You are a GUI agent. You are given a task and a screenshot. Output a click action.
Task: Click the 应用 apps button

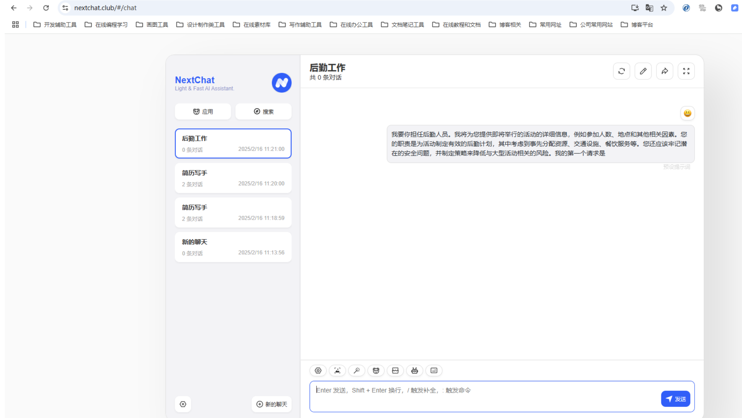[203, 111]
